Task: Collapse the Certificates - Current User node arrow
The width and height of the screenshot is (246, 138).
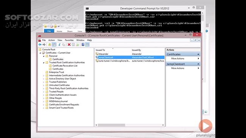Action: tap(40, 53)
